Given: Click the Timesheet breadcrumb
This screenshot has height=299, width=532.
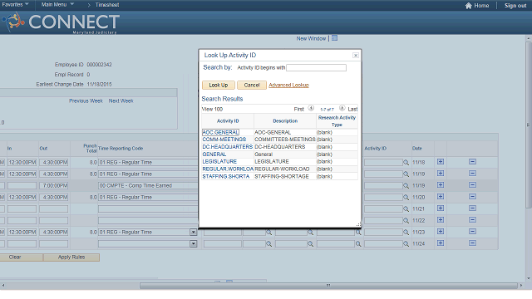Looking at the screenshot, I should click(x=107, y=5).
